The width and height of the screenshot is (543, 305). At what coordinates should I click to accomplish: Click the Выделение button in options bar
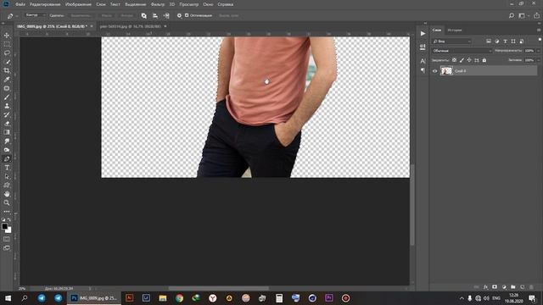coord(81,15)
